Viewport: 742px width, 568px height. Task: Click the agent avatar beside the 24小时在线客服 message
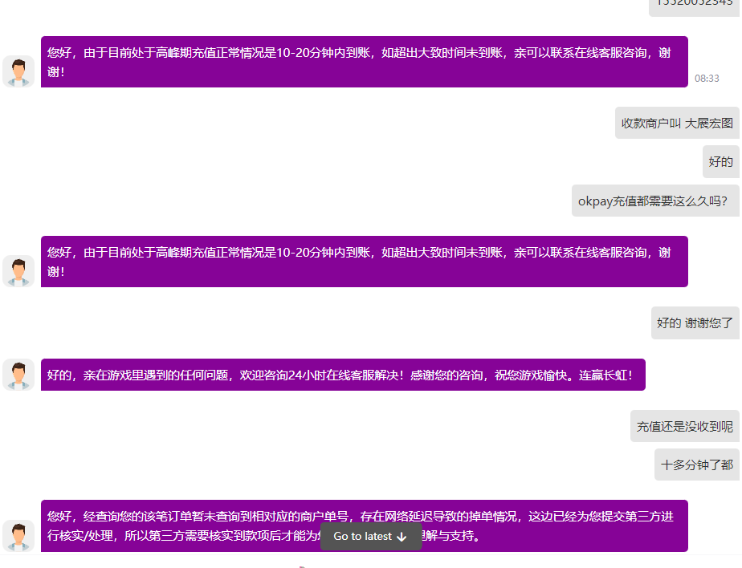click(x=18, y=375)
